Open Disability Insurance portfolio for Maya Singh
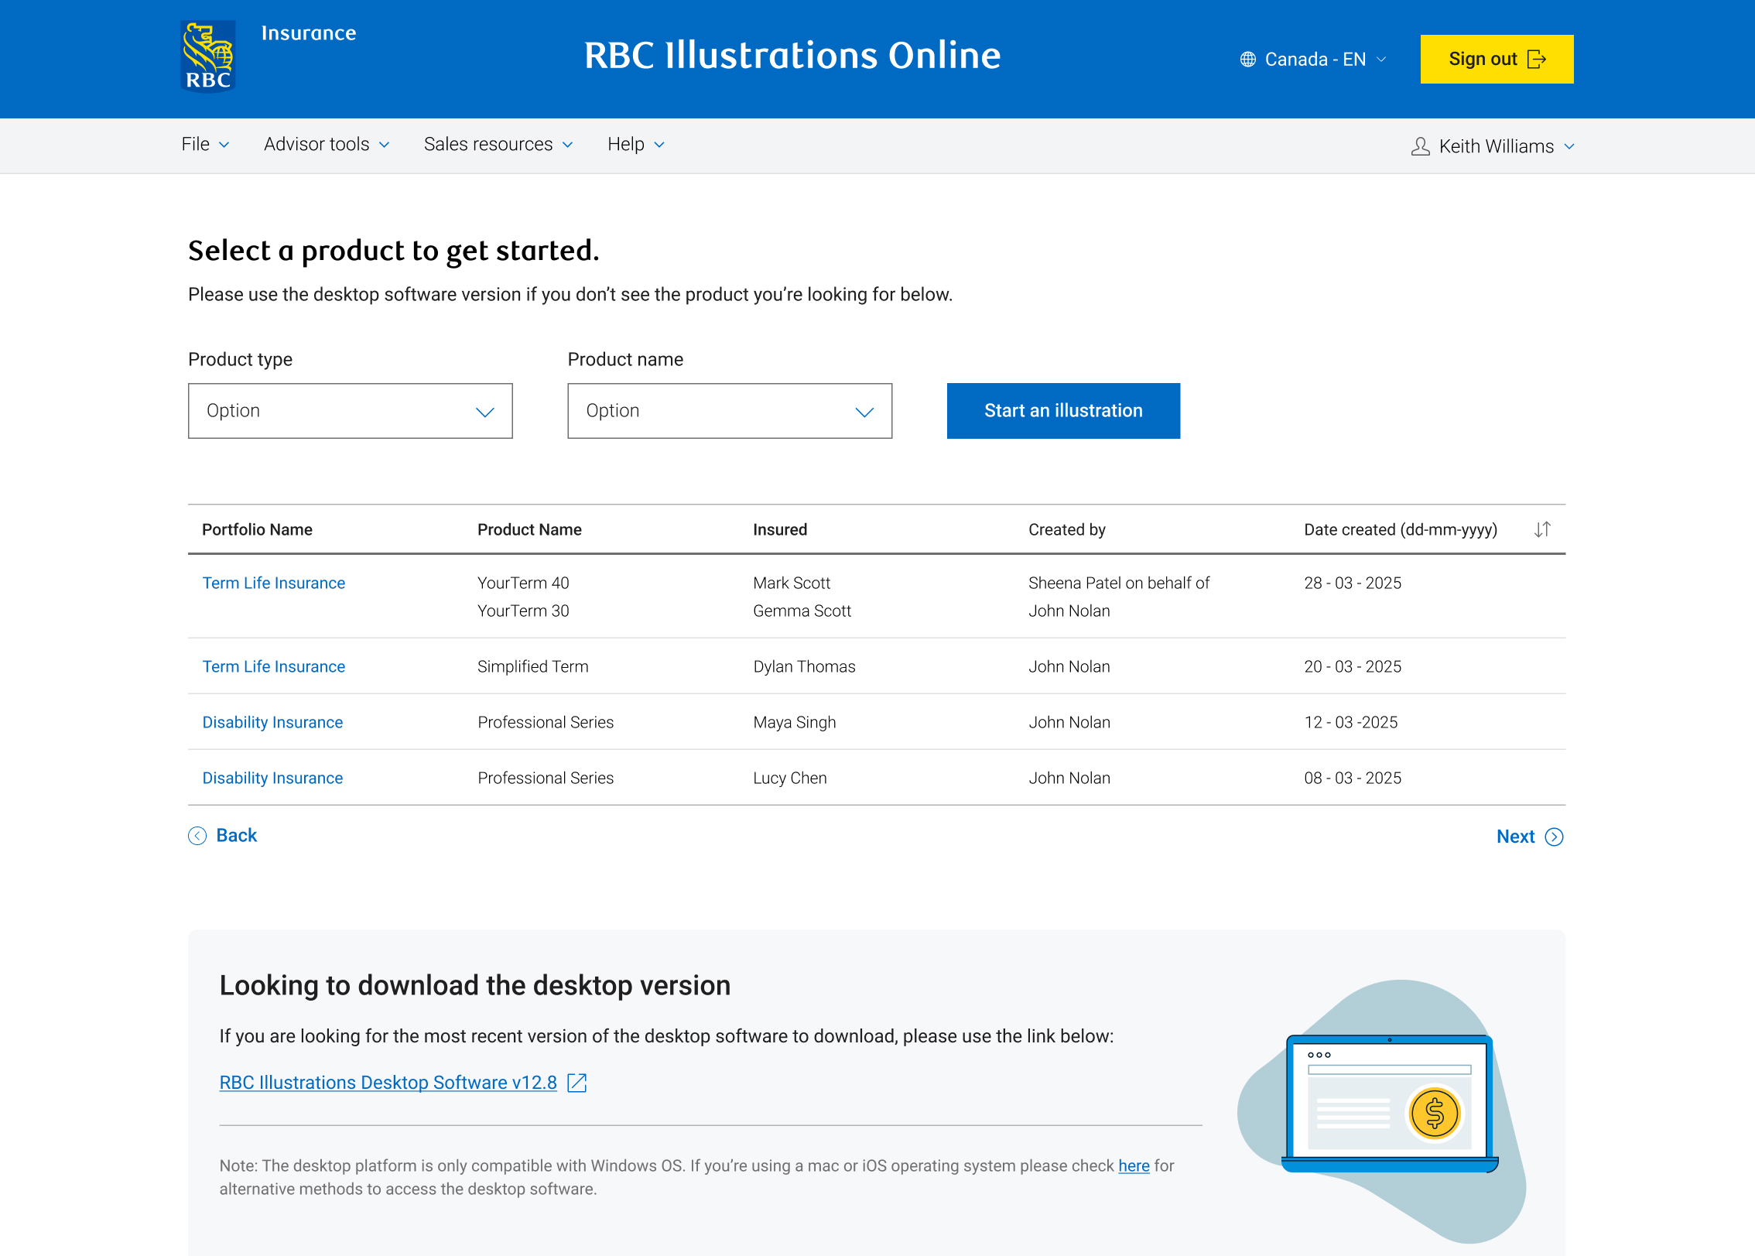The width and height of the screenshot is (1755, 1256). point(272,722)
